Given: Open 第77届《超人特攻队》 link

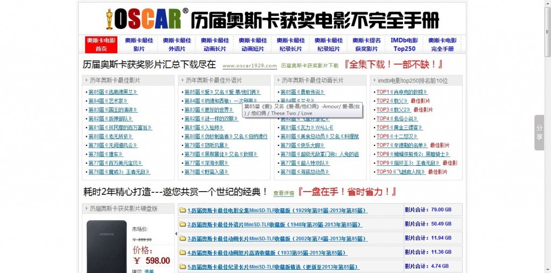Looking at the screenshot, I should coord(305,163).
